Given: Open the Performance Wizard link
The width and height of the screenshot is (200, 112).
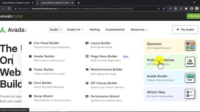Looking at the screenshot, I should point(105,96).
